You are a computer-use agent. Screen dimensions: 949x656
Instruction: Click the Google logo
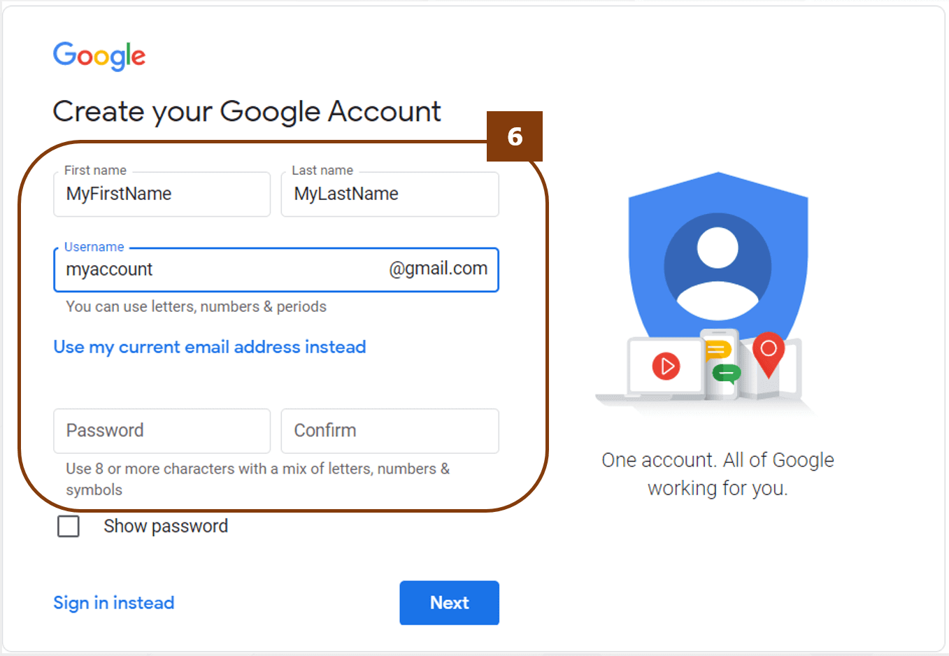pyautogui.click(x=99, y=56)
